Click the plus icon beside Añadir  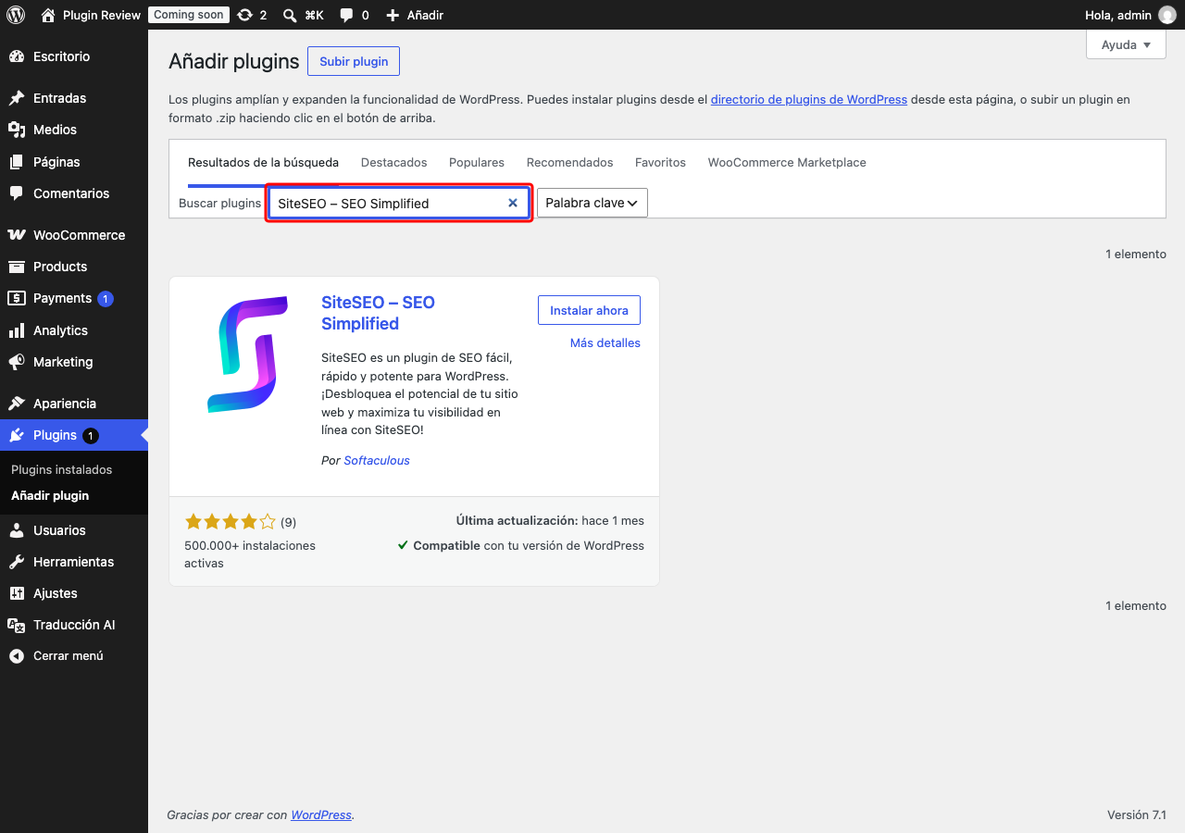393,15
